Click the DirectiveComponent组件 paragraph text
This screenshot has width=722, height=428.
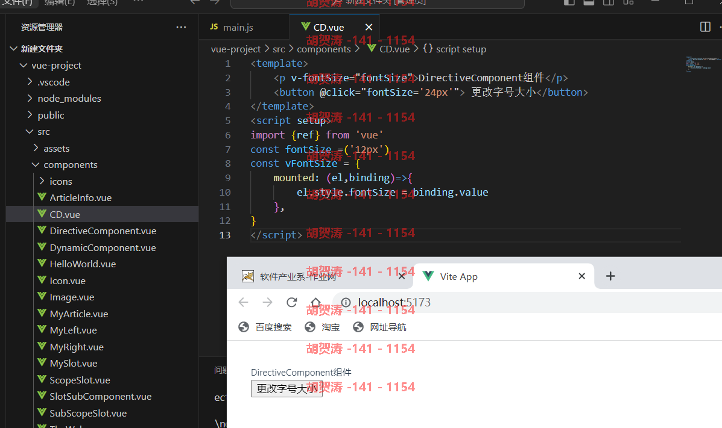pyautogui.click(x=300, y=373)
